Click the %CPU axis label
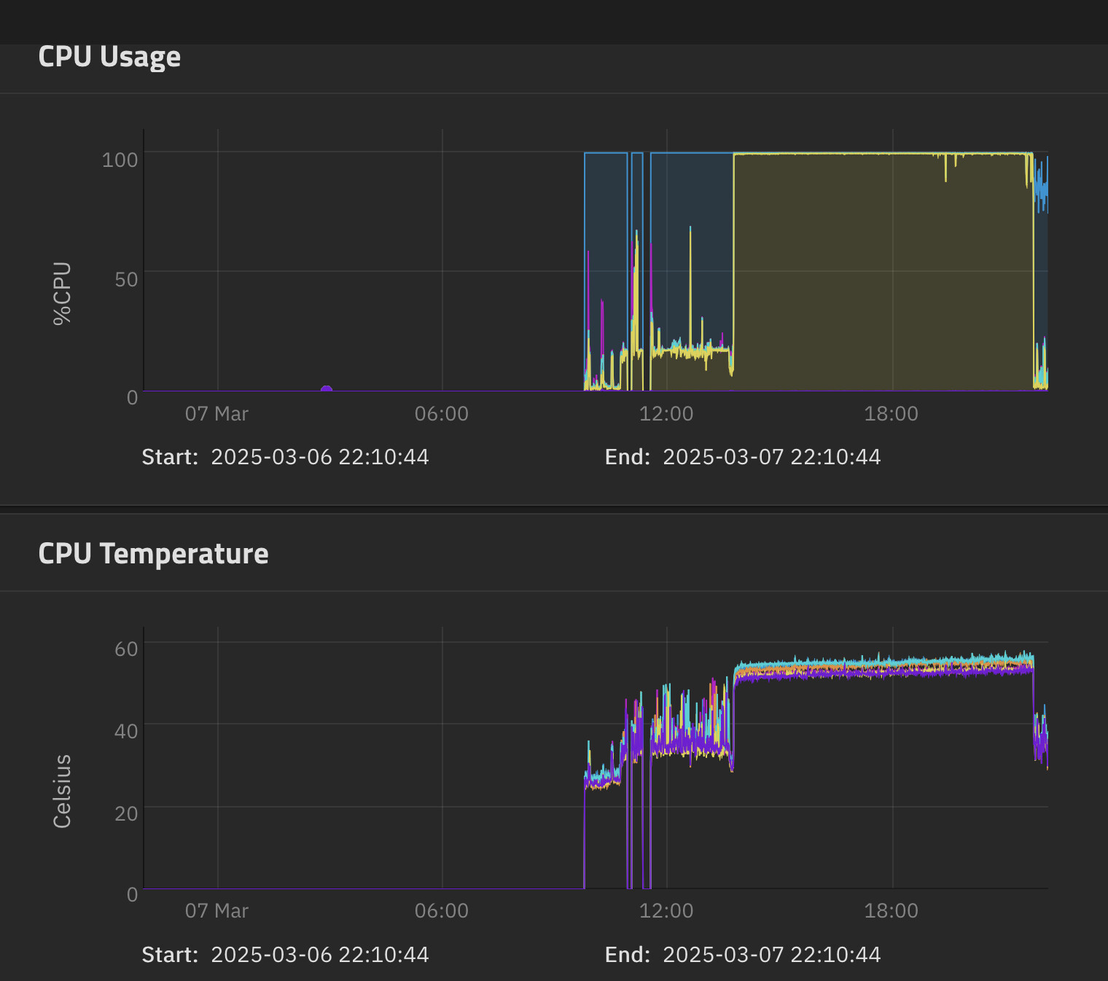1108x981 pixels. coord(62,292)
